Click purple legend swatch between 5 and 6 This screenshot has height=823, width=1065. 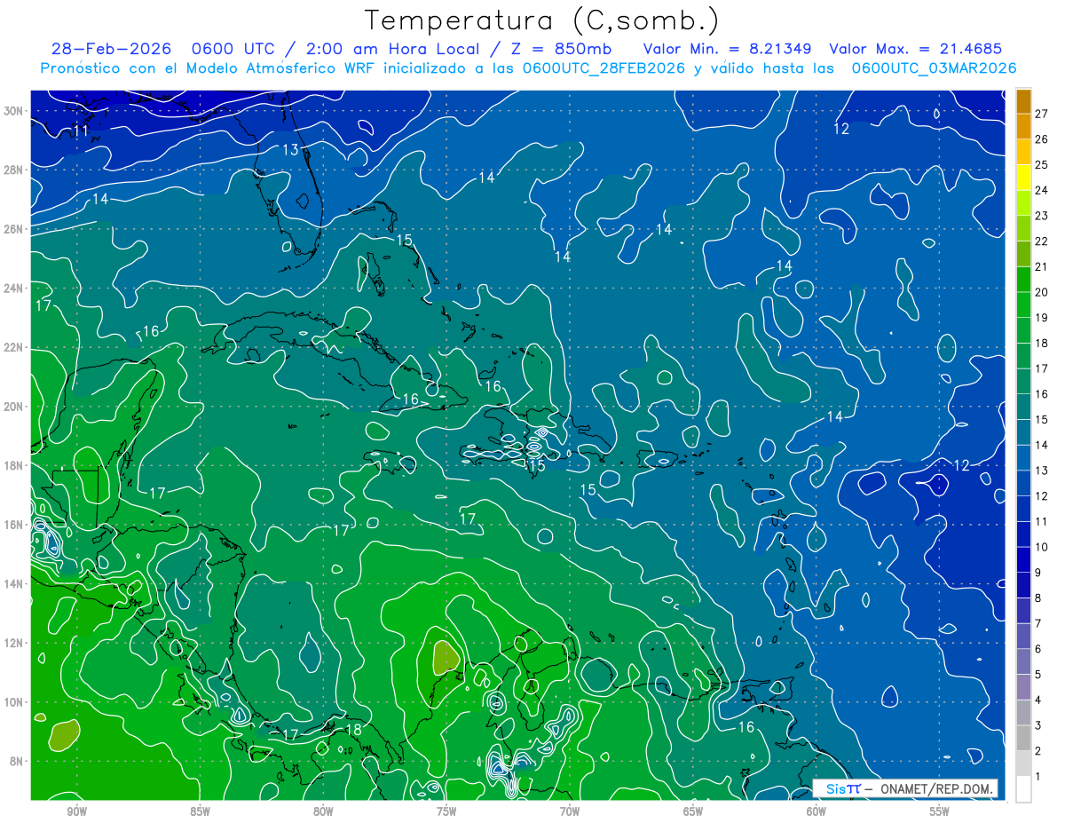tap(1024, 662)
